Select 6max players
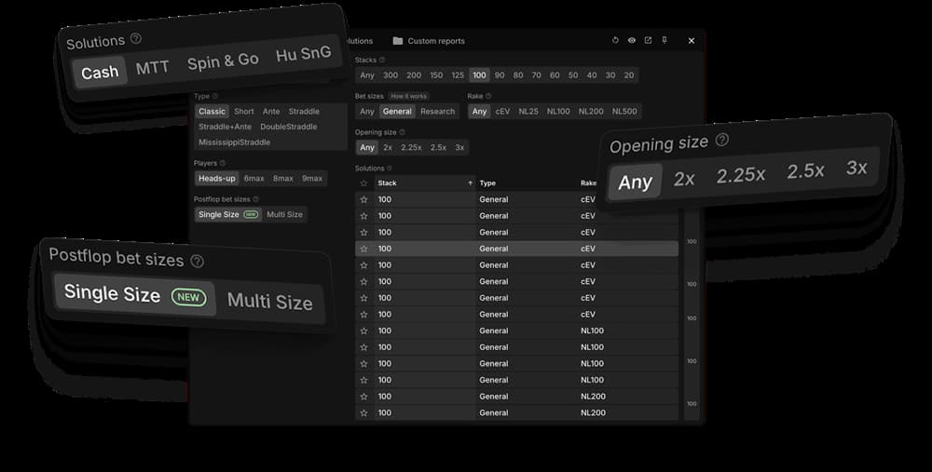932x472 pixels. 254,178
